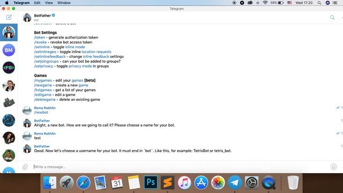
Task: Click the /token command link
Action: click(x=39, y=38)
